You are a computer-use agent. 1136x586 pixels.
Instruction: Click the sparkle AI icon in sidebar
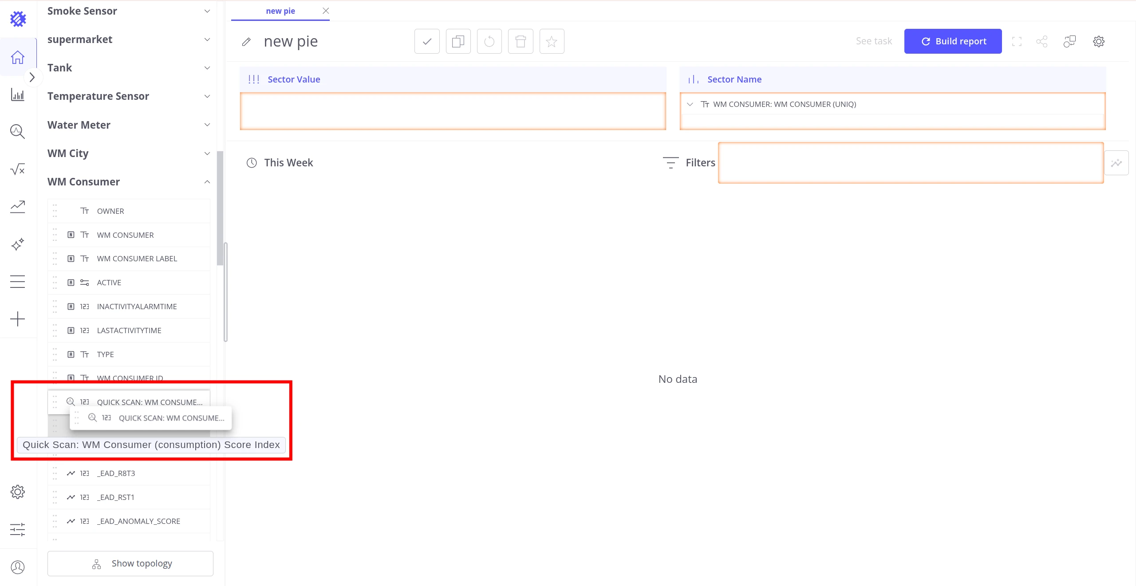18,244
